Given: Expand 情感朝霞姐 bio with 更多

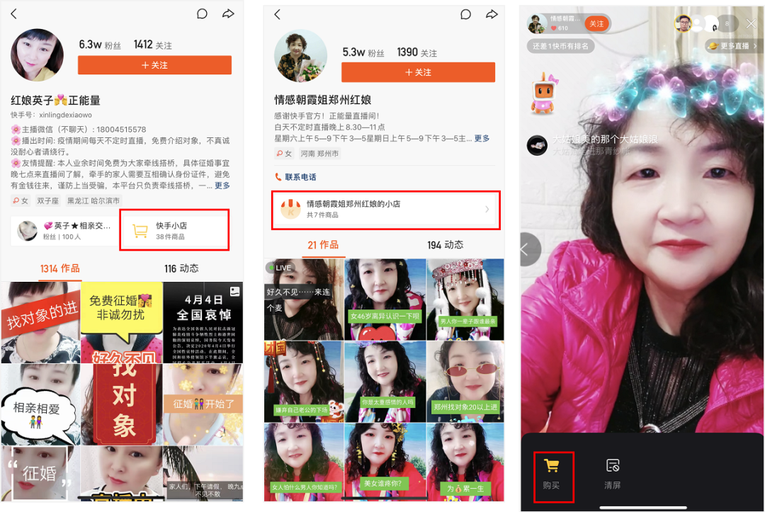Looking at the screenshot, I should [x=482, y=139].
